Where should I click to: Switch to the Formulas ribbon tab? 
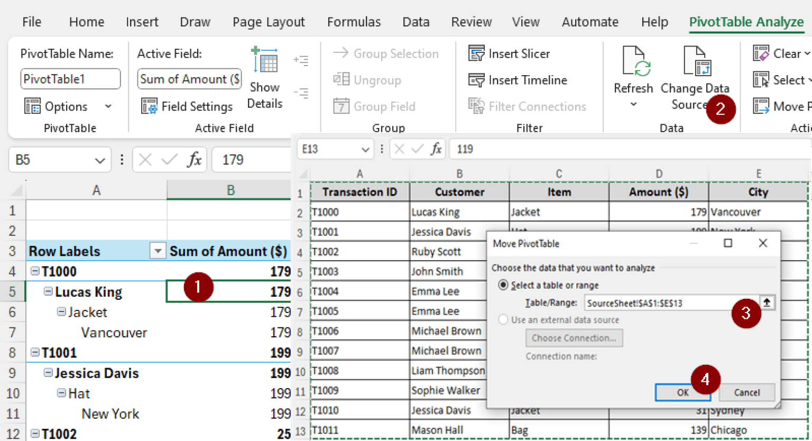[x=354, y=22]
